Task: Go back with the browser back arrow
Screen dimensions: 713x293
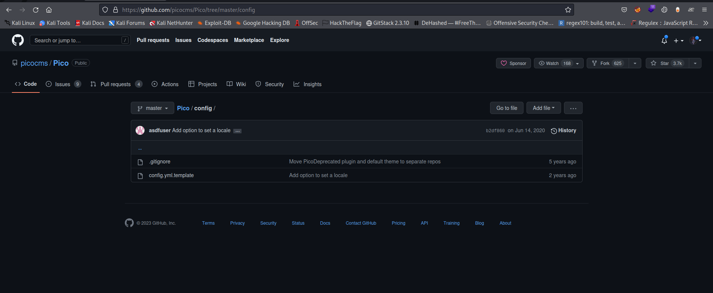Action: [x=9, y=10]
